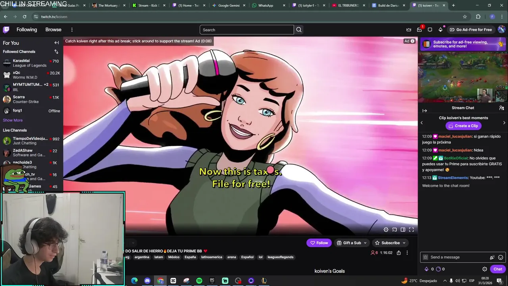Open KarasMai channel
Screen dimensions: 508x286
click(x=31, y=63)
